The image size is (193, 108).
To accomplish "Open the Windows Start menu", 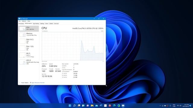I will [x=70, y=106].
